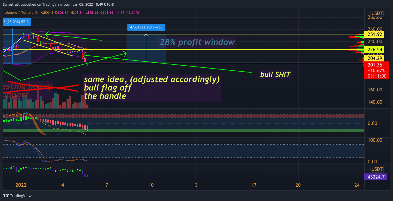Click the 20 date on time axis
This screenshot has height=201, width=393.
tap(298, 185)
